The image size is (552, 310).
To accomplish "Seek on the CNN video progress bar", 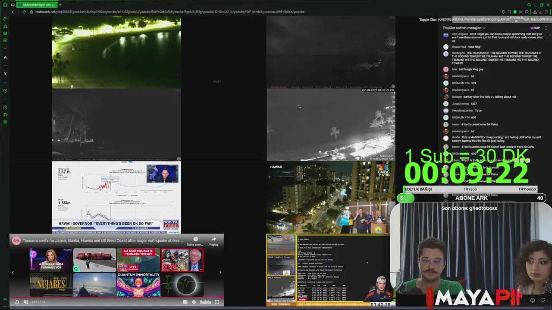I will pyautogui.click(x=116, y=297).
